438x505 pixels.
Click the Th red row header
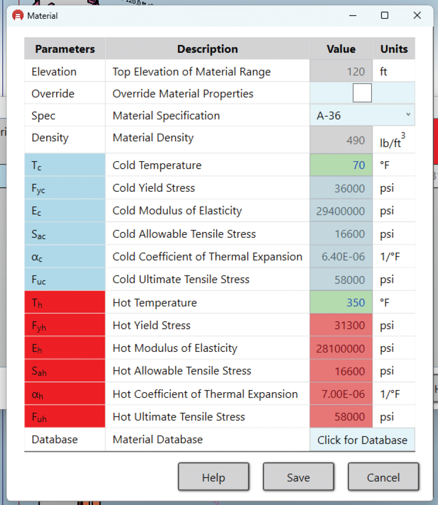click(64, 302)
